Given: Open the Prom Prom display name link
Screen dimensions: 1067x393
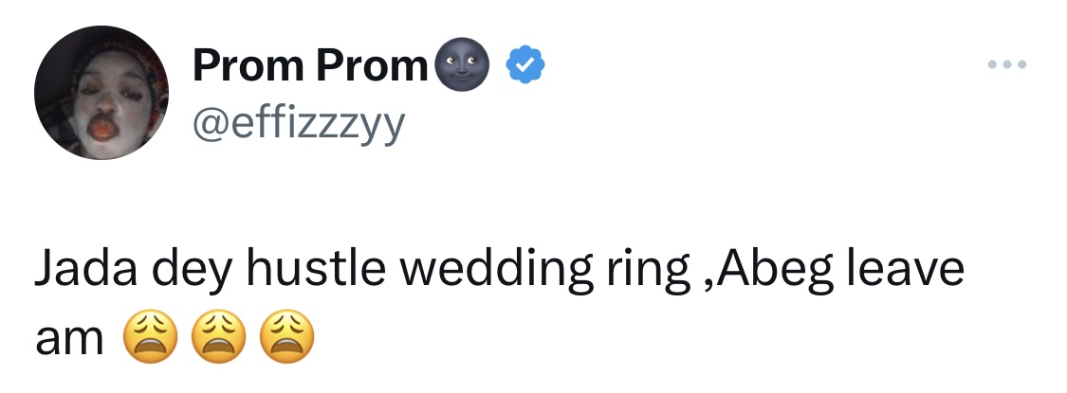Looking at the screenshot, I should tap(310, 65).
